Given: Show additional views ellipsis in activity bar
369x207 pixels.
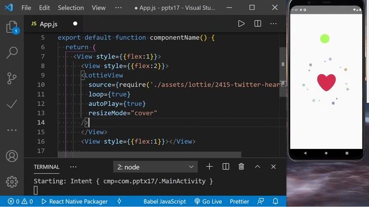Looking at the screenshot, I should click(x=12, y=130).
